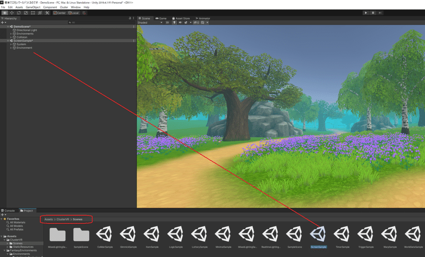Select the Rect Transform tool
Screen dimensions: 425x257
point(33,13)
